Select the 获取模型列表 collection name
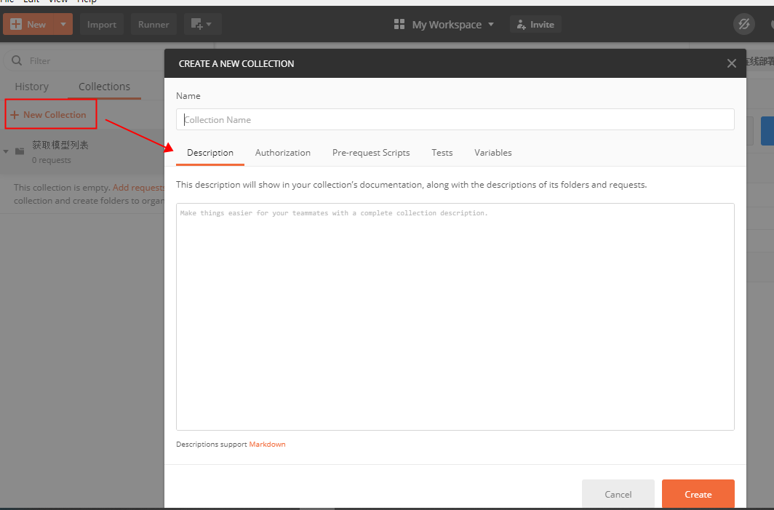Image resolution: width=774 pixels, height=510 pixels. click(x=60, y=146)
